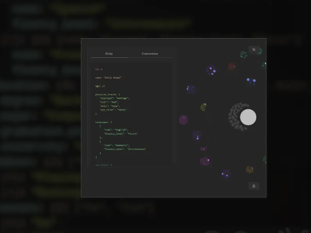The width and height of the screenshot is (311, 233).
Task: Click the export share icon
Action: pyautogui.click(x=254, y=186)
